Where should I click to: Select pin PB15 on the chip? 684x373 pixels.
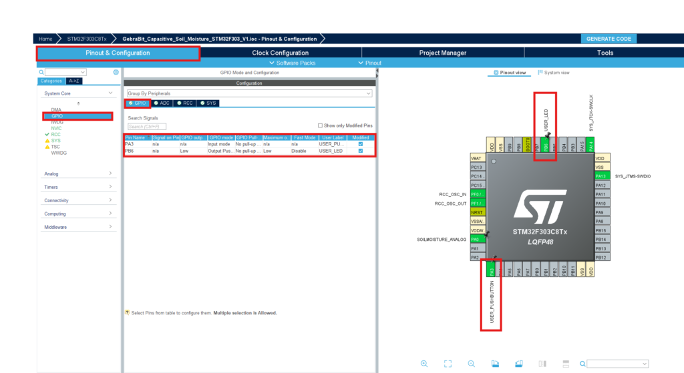[x=603, y=230]
